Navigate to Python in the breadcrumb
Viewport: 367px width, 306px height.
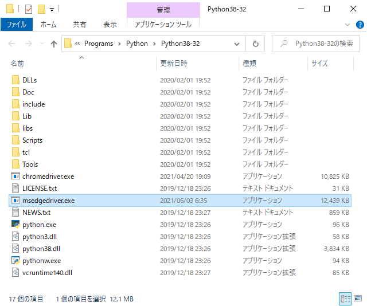(x=137, y=44)
